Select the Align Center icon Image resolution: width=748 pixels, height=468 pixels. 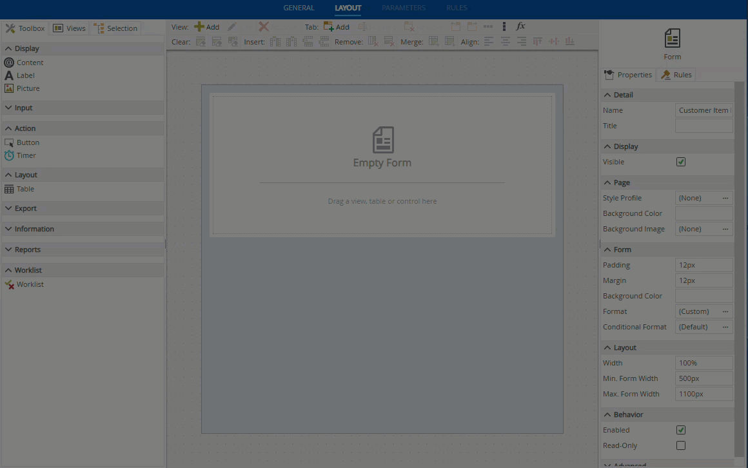[x=505, y=41]
